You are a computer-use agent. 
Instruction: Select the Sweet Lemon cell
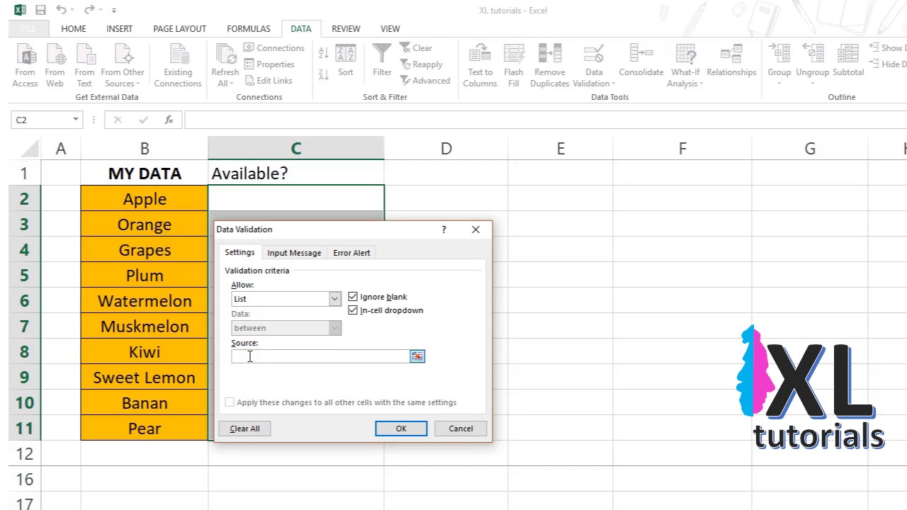pyautogui.click(x=145, y=378)
